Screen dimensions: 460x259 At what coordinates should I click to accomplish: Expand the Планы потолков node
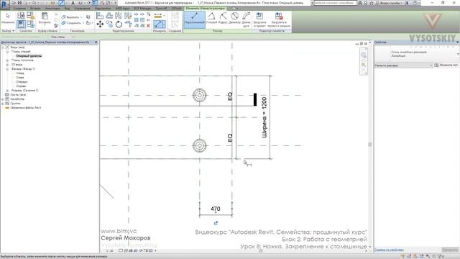point(7,60)
